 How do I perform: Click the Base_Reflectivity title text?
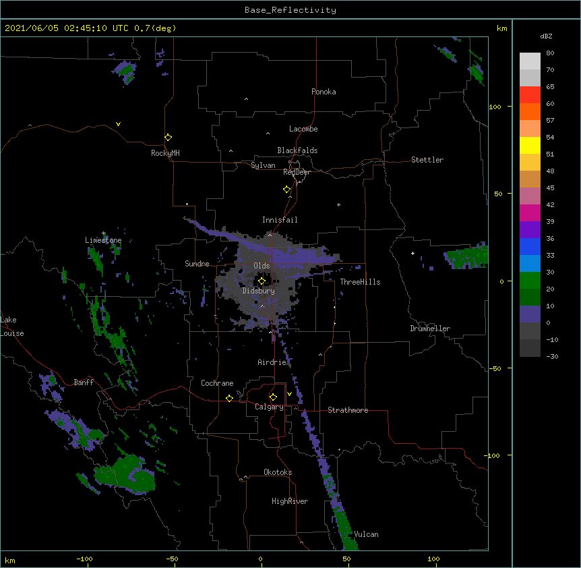290,10
